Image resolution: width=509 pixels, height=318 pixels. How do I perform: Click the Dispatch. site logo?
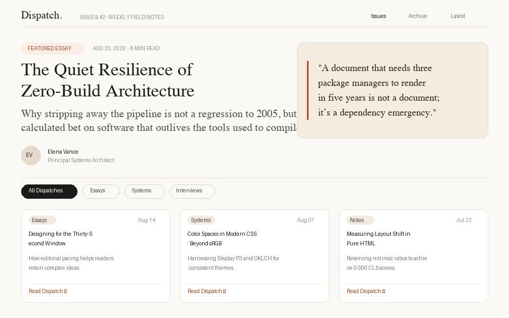[x=41, y=15]
